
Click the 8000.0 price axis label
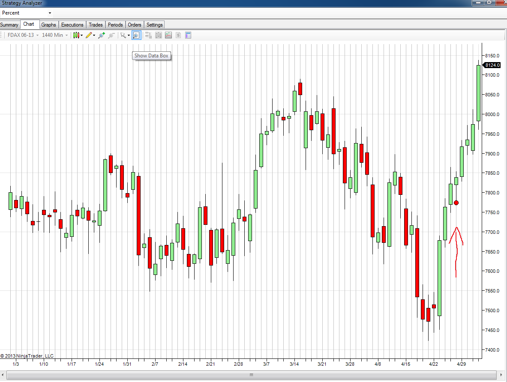pyautogui.click(x=492, y=114)
